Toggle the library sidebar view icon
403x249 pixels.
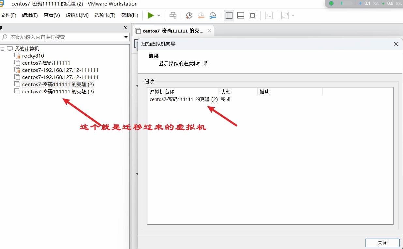[229, 15]
